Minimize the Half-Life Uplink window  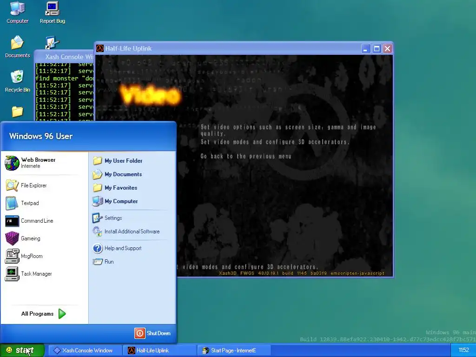coord(366,48)
